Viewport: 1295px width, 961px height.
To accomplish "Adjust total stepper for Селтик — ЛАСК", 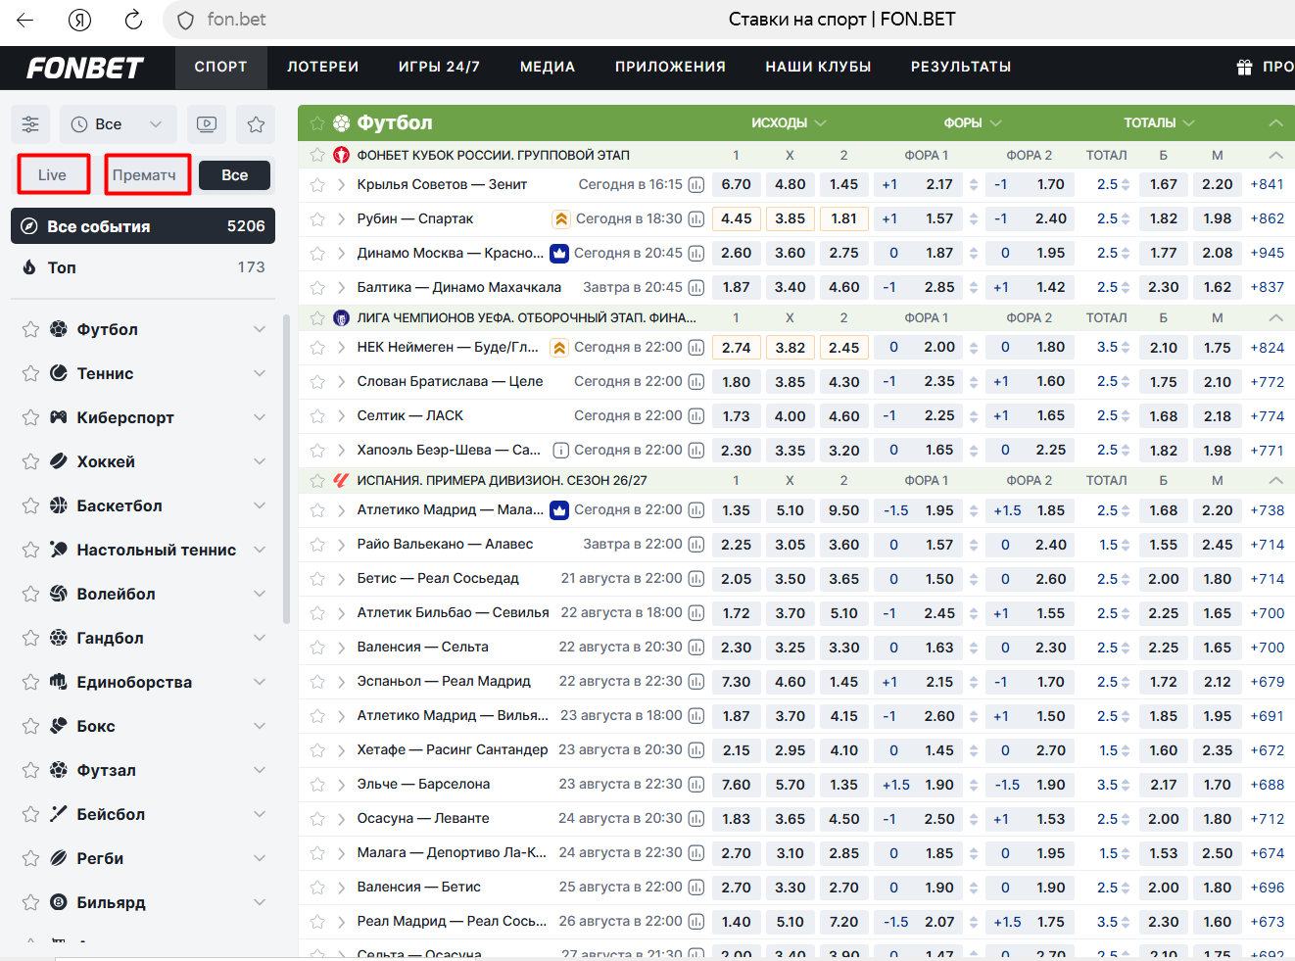I will (x=1126, y=415).
